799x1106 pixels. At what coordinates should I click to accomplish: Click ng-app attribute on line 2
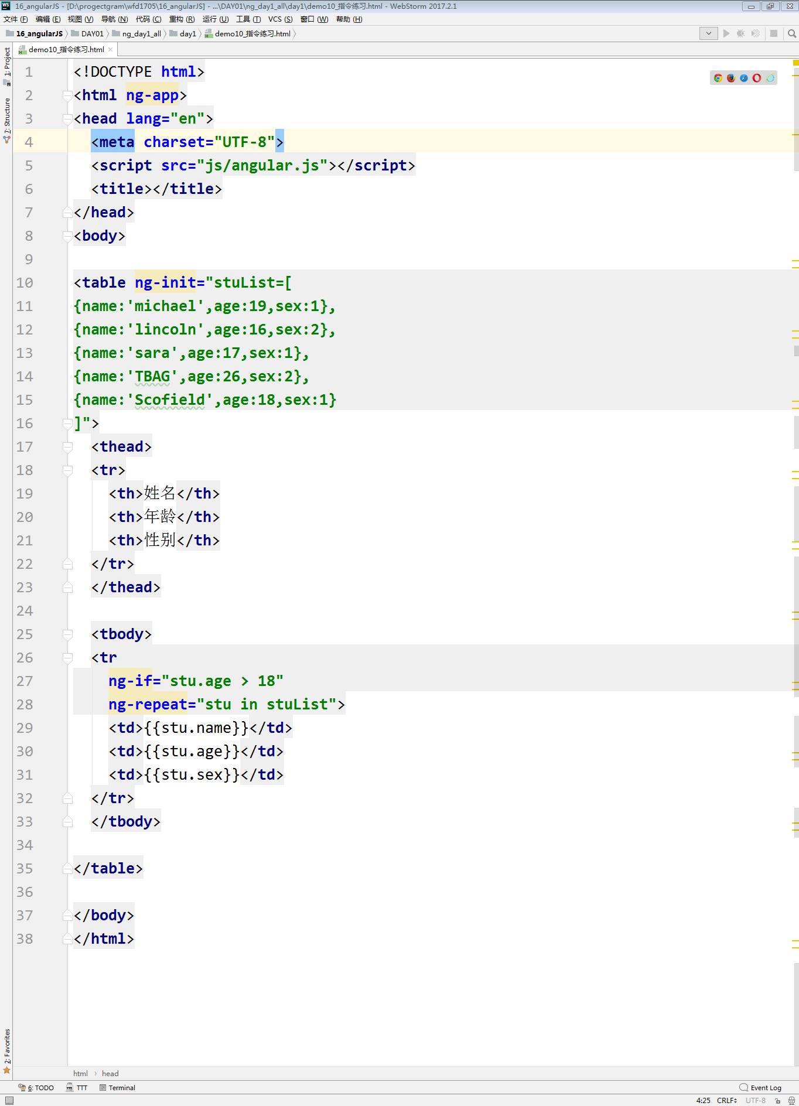coord(152,95)
